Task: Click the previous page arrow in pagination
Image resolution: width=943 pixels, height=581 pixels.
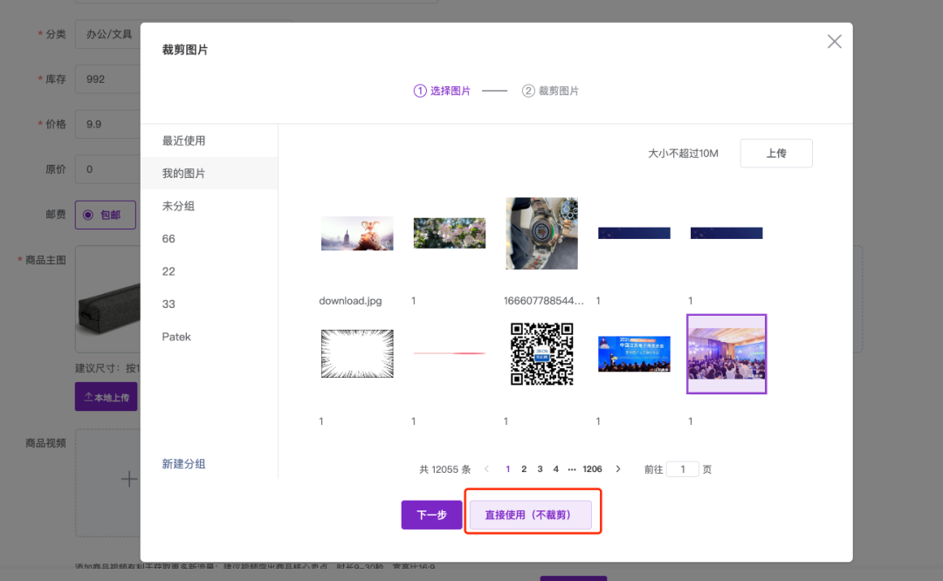Action: (486, 469)
